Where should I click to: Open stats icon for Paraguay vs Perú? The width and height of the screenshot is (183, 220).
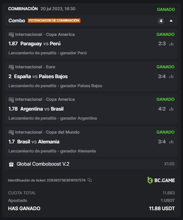(171, 44)
